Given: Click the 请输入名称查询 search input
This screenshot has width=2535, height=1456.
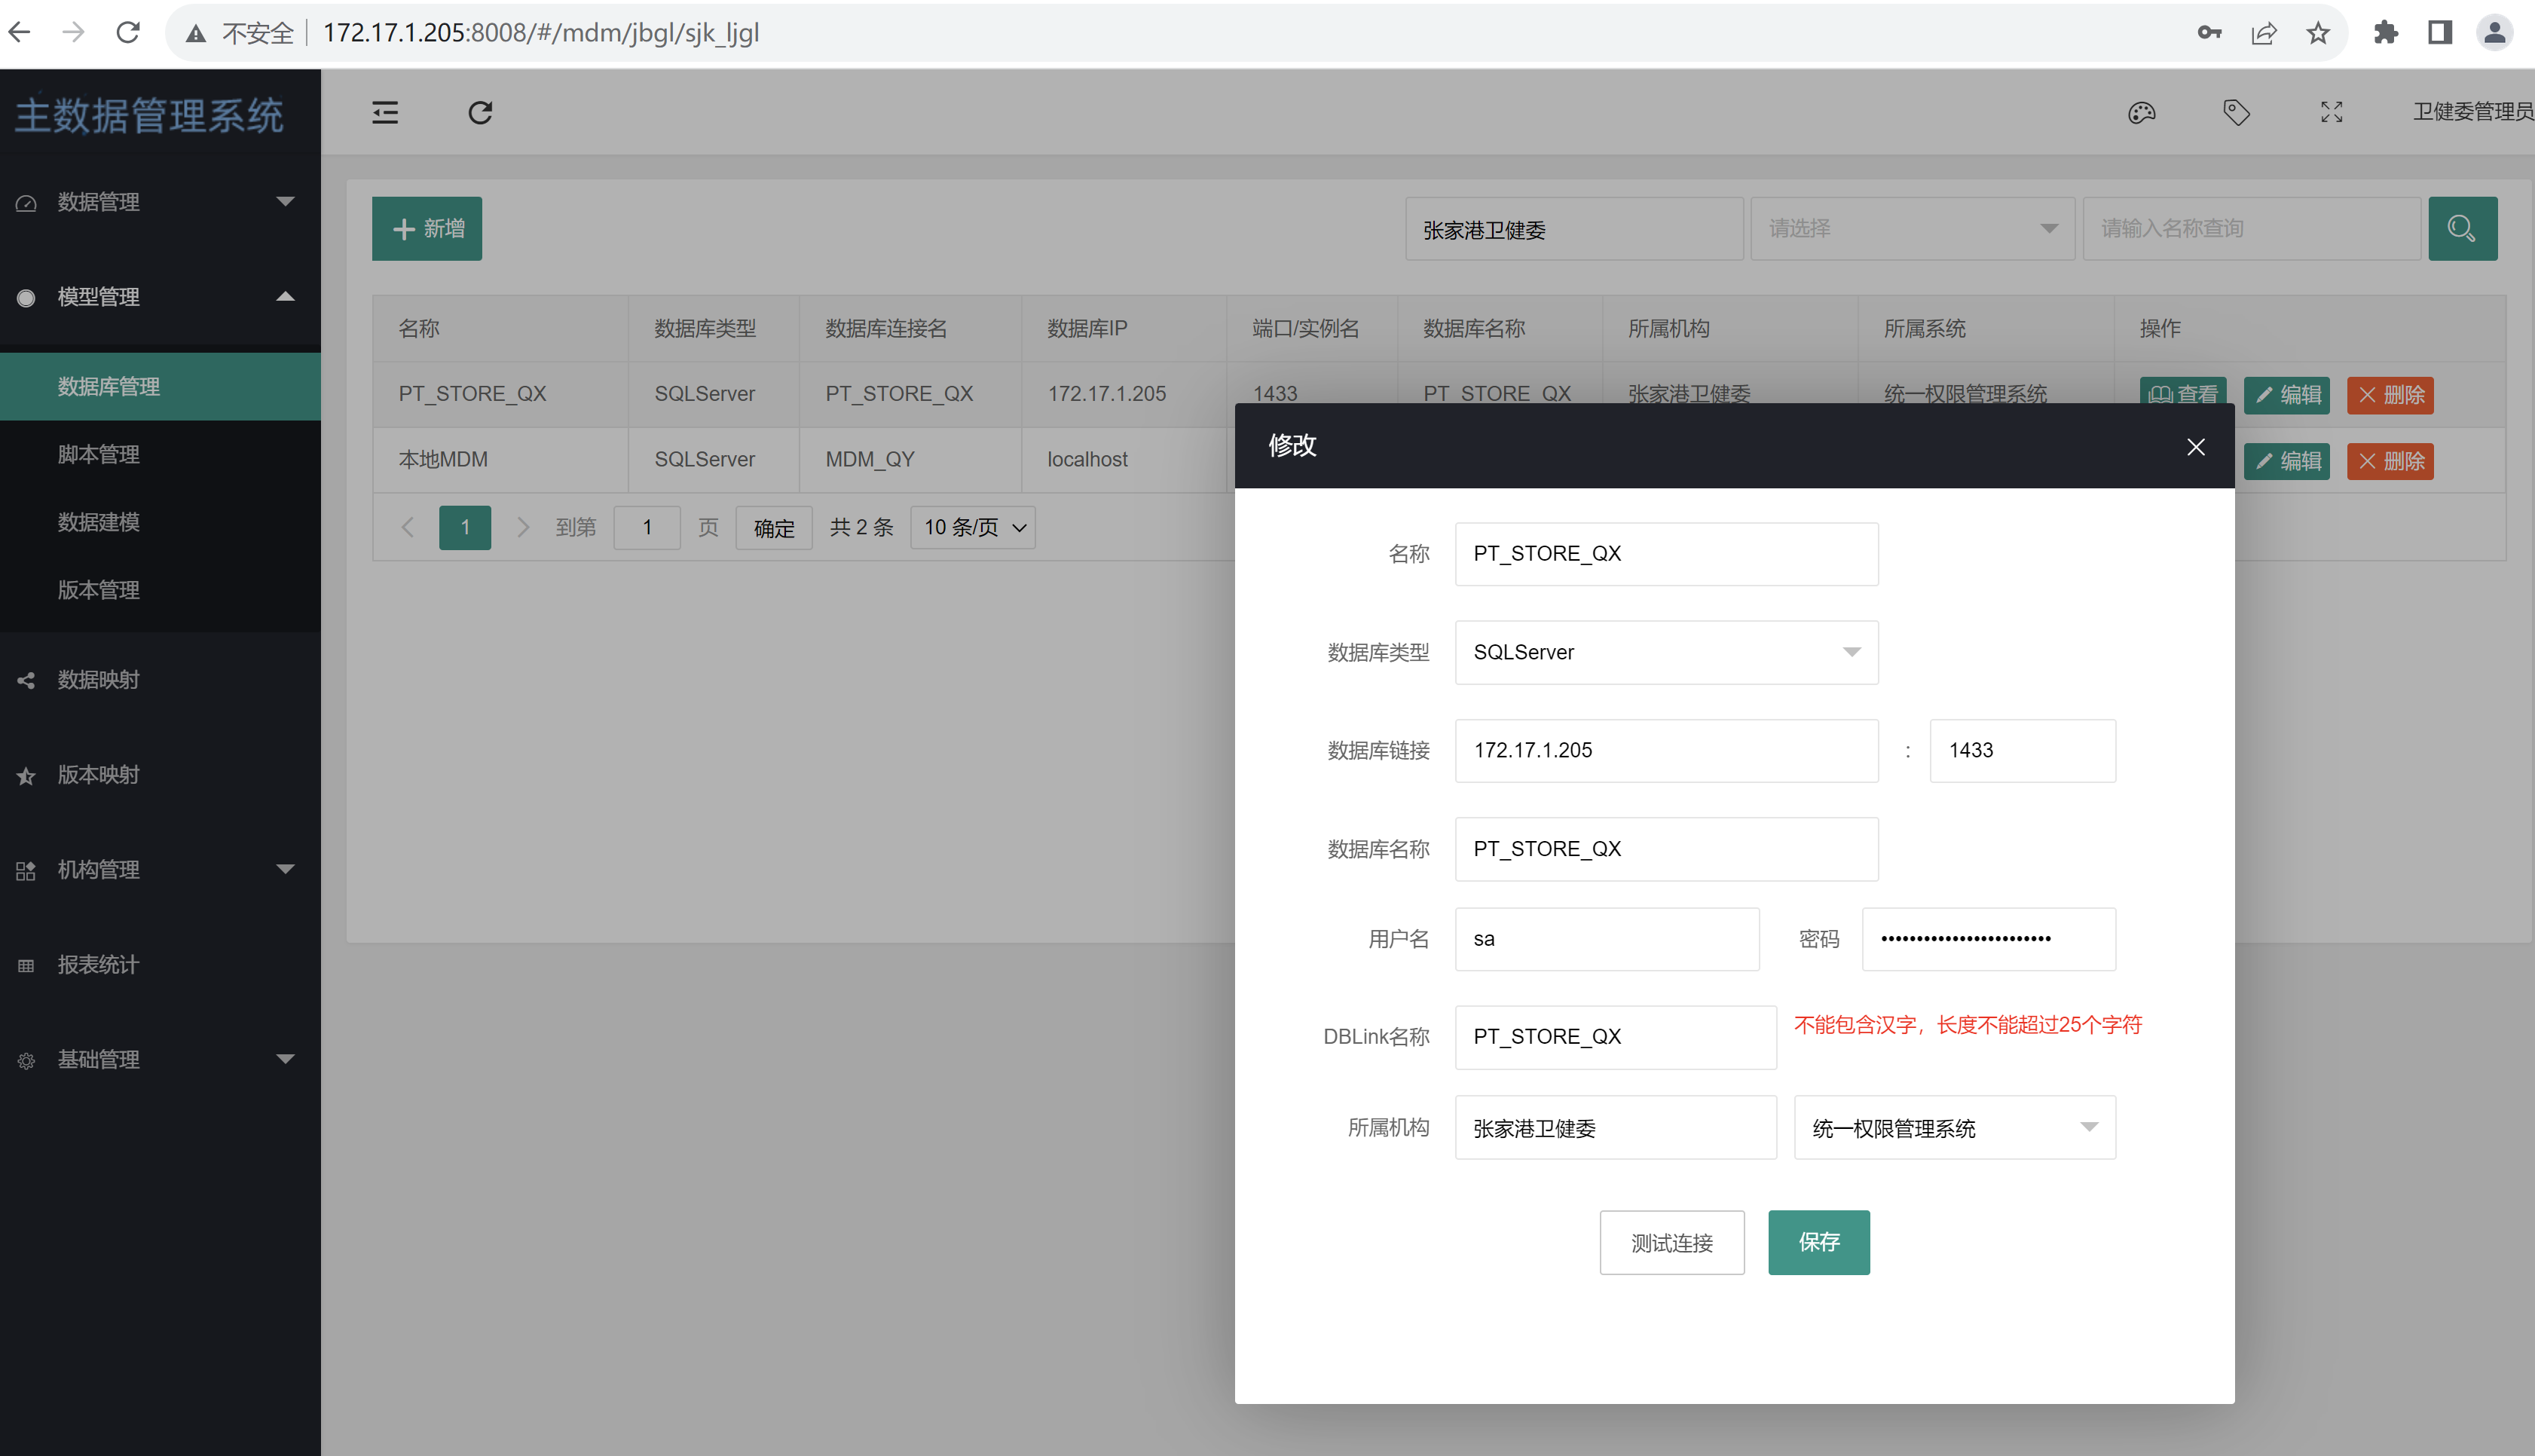Looking at the screenshot, I should click(x=2251, y=229).
